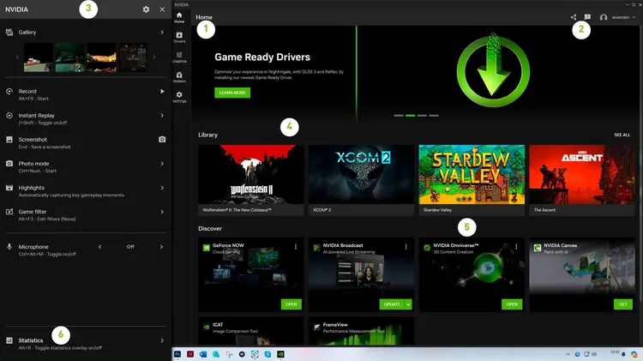Click the NVIDIA Broadcast app icon
The width and height of the screenshot is (643, 361).
(x=316, y=248)
